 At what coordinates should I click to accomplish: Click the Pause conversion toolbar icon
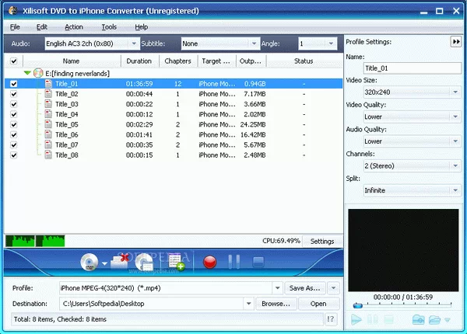click(x=234, y=263)
